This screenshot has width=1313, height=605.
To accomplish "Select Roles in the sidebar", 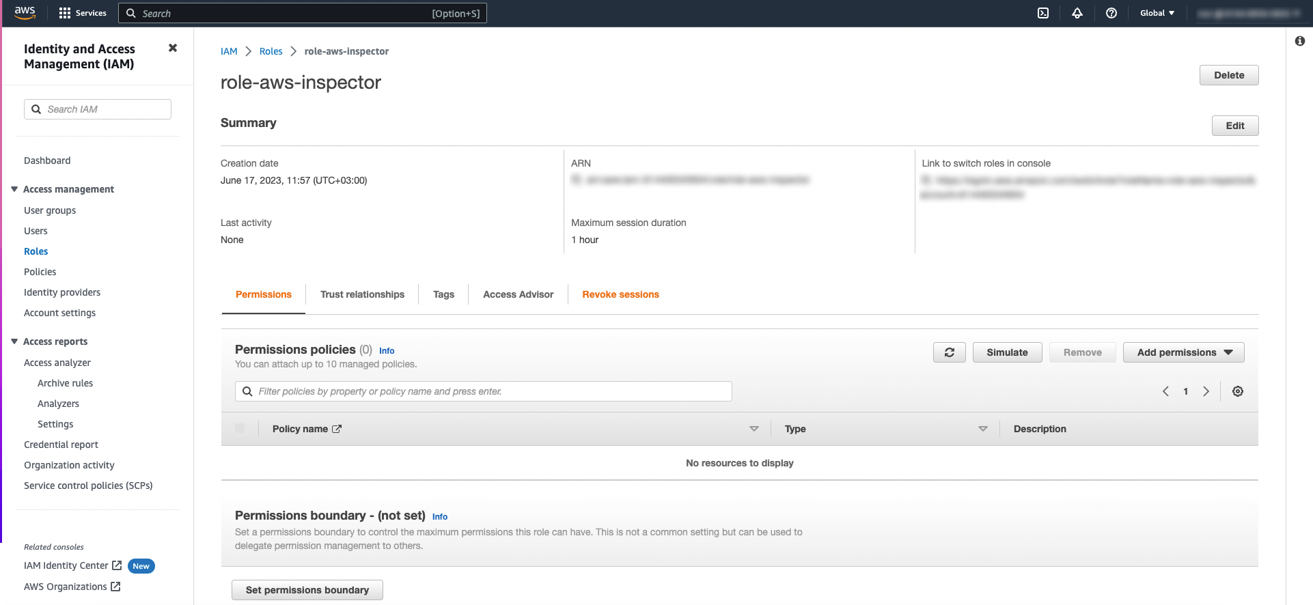I will 36,251.
